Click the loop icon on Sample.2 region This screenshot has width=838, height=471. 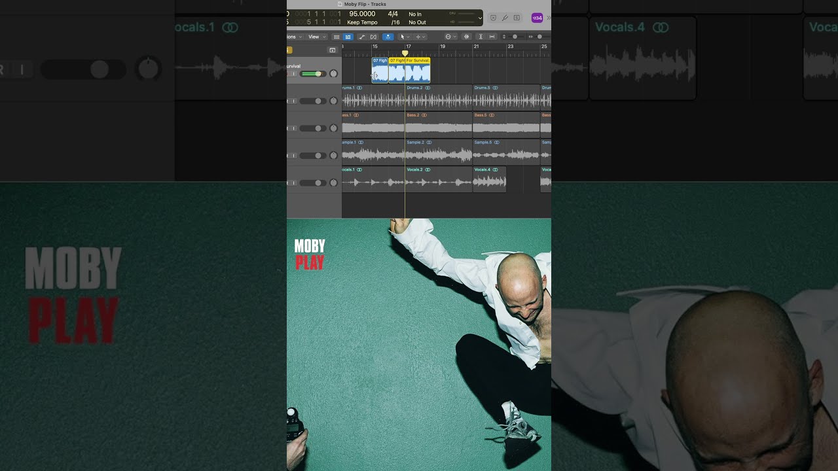pyautogui.click(x=429, y=143)
